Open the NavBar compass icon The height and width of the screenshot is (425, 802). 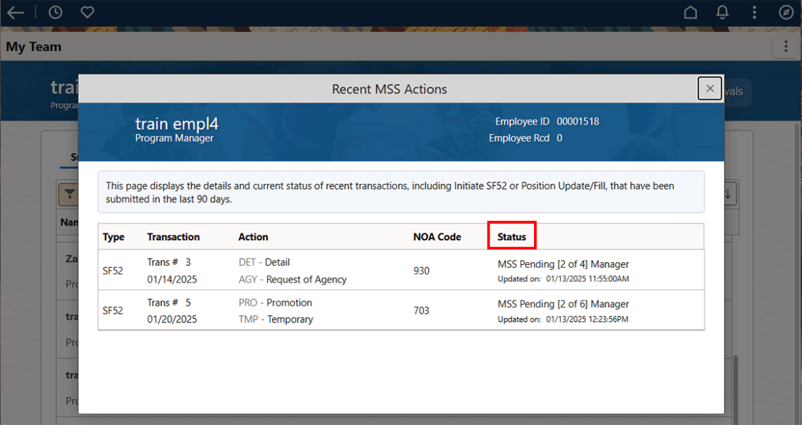(x=786, y=12)
